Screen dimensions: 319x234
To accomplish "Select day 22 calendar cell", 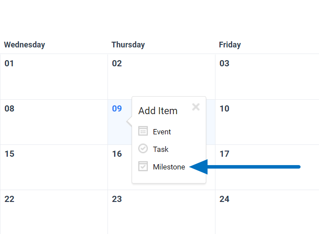I will [54, 212].
